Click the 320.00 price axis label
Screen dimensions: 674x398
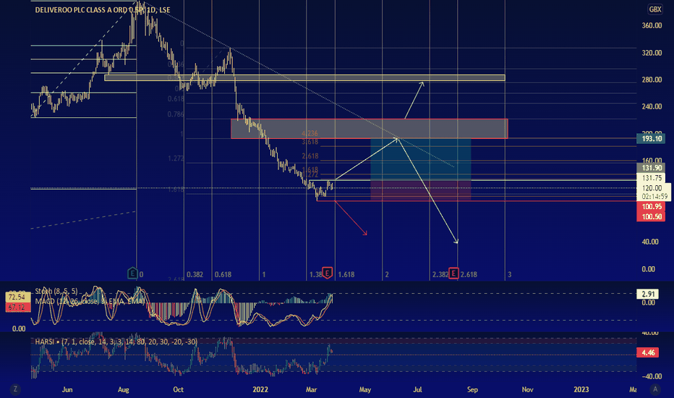point(652,53)
